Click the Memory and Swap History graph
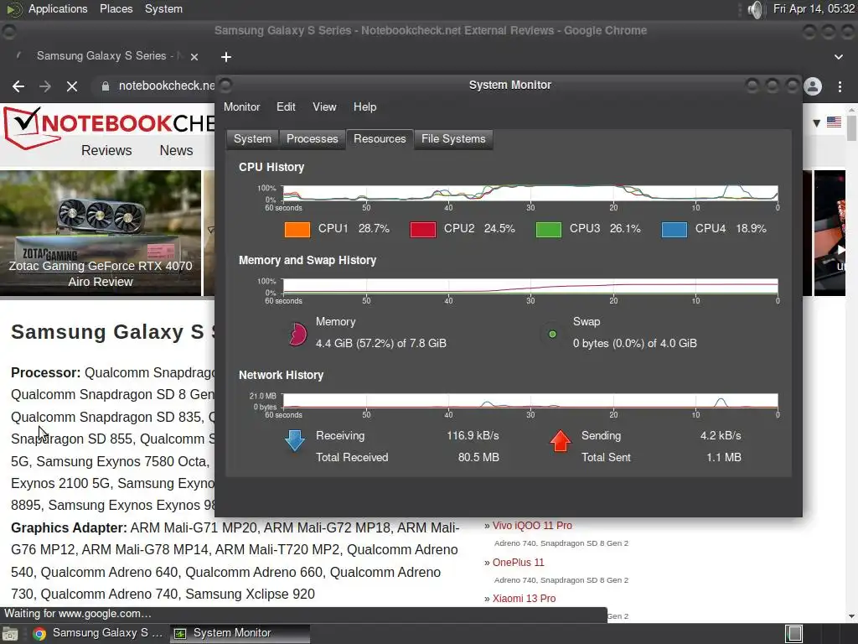The image size is (858, 644). pos(530,287)
